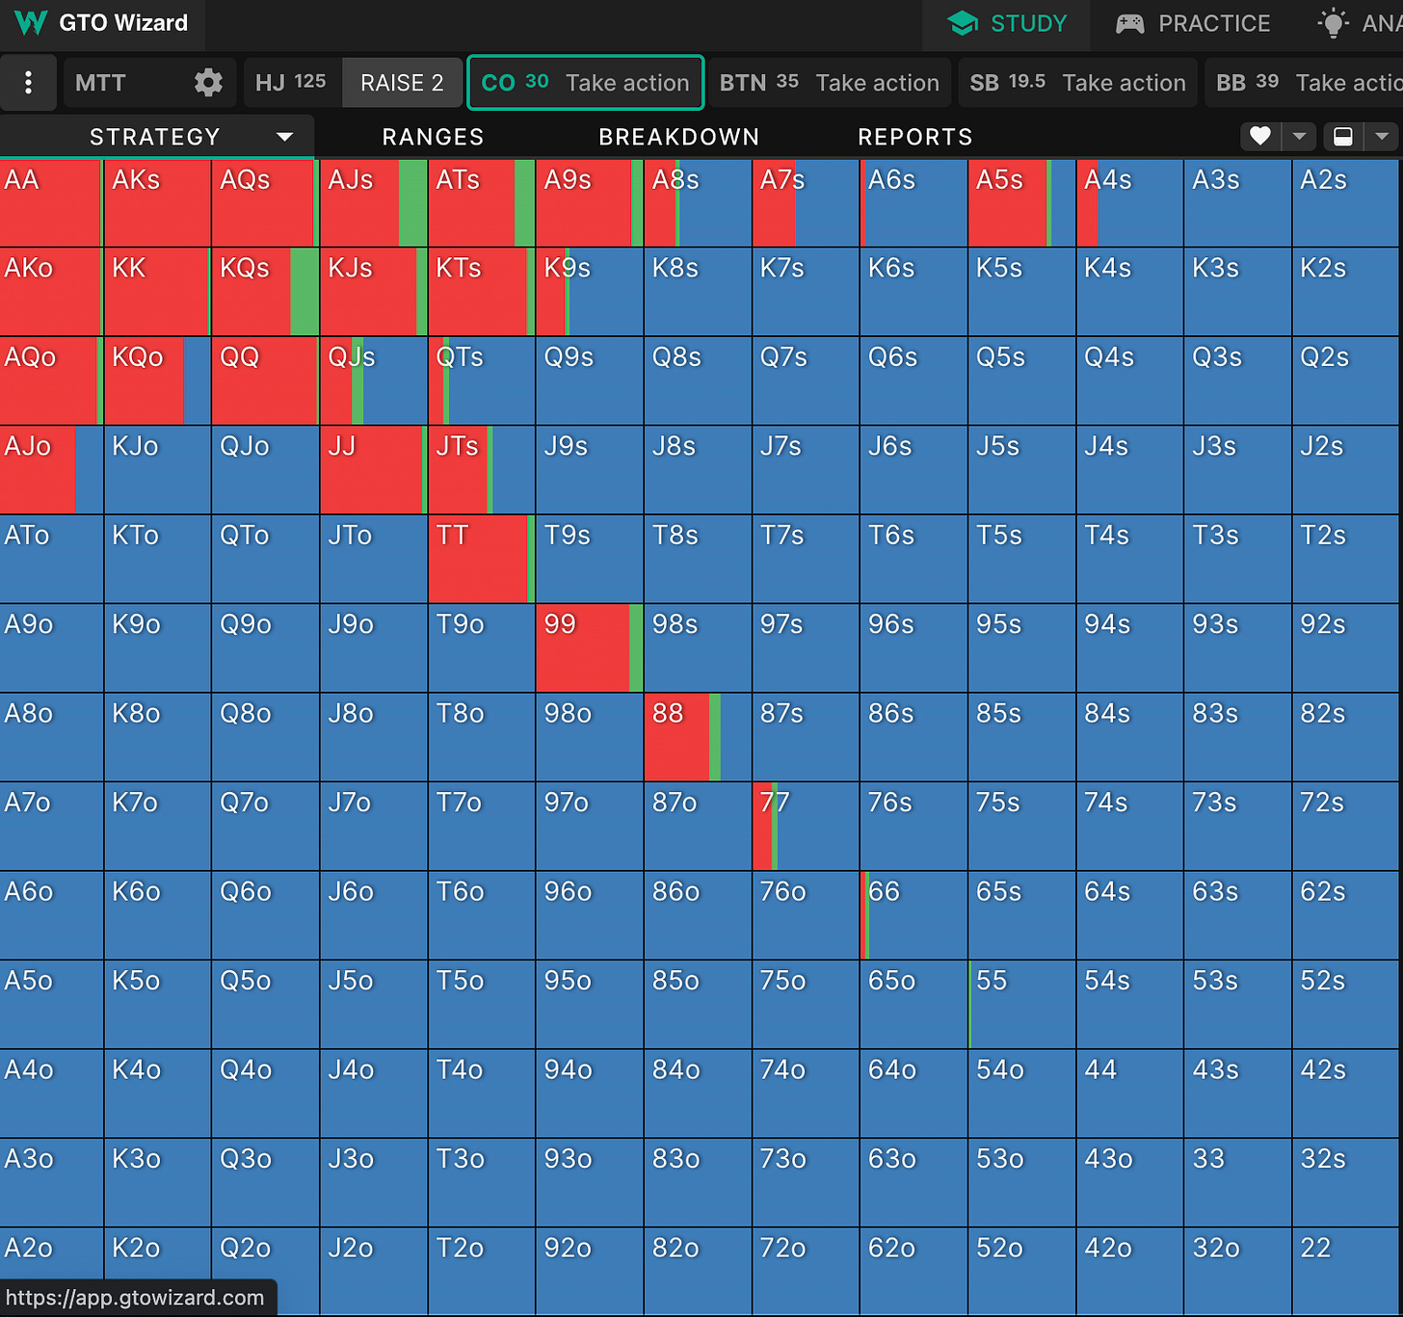Select the 66 hand cell
The image size is (1403, 1317).
pos(913,915)
